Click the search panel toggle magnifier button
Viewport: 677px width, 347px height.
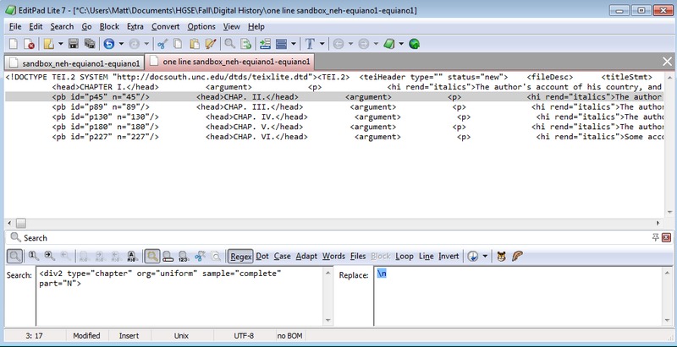pyautogui.click(x=14, y=256)
